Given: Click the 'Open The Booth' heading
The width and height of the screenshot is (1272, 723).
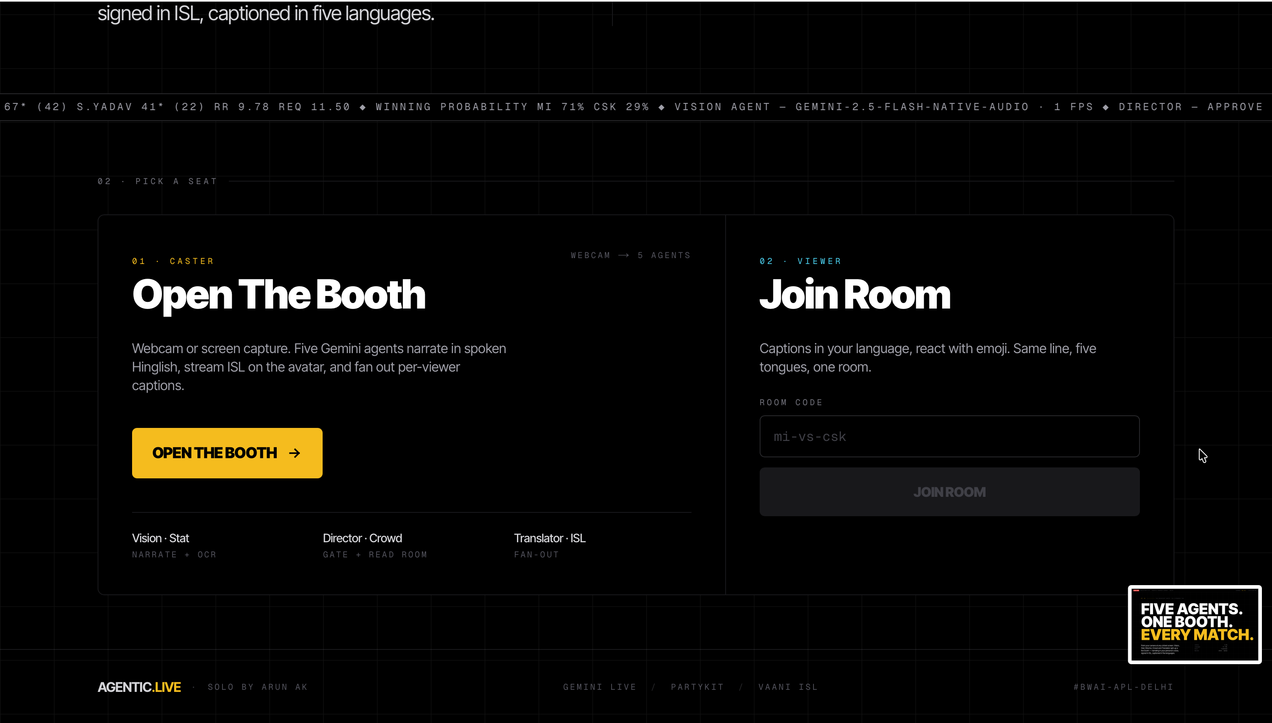Looking at the screenshot, I should coord(279,295).
